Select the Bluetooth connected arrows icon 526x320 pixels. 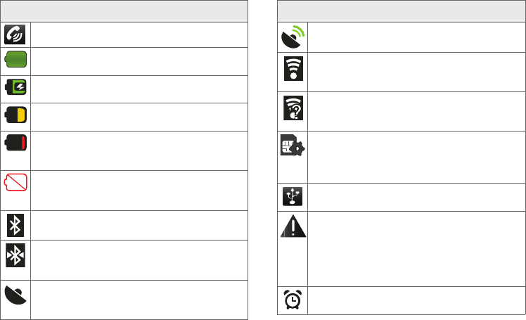15,255
